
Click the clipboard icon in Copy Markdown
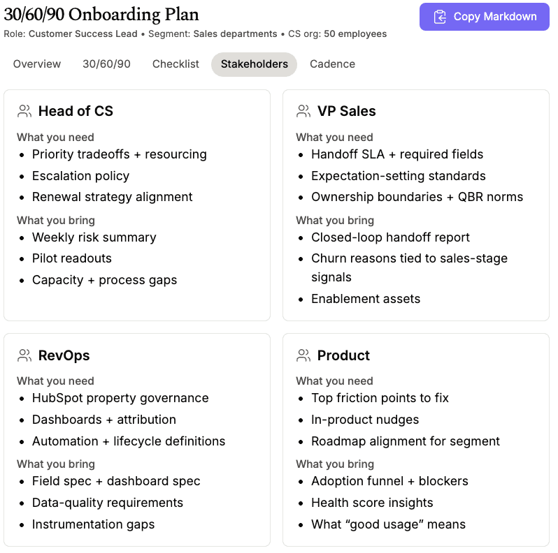440,17
